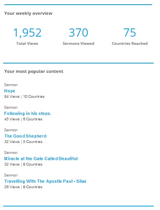Select the Countries Reached label
The width and height of the screenshot is (160, 210).
coord(129,44)
